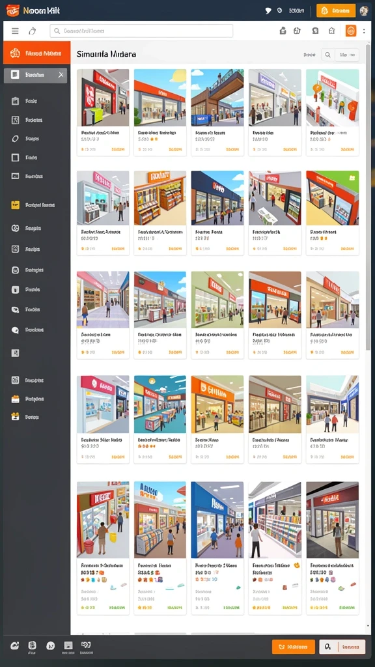The height and width of the screenshot is (667, 375).
Task: Click the orange button in the bottom bar
Action: coord(294,647)
